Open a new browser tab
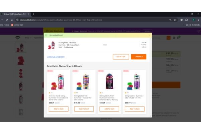Screen dimensions: 201x134 point(33,14)
